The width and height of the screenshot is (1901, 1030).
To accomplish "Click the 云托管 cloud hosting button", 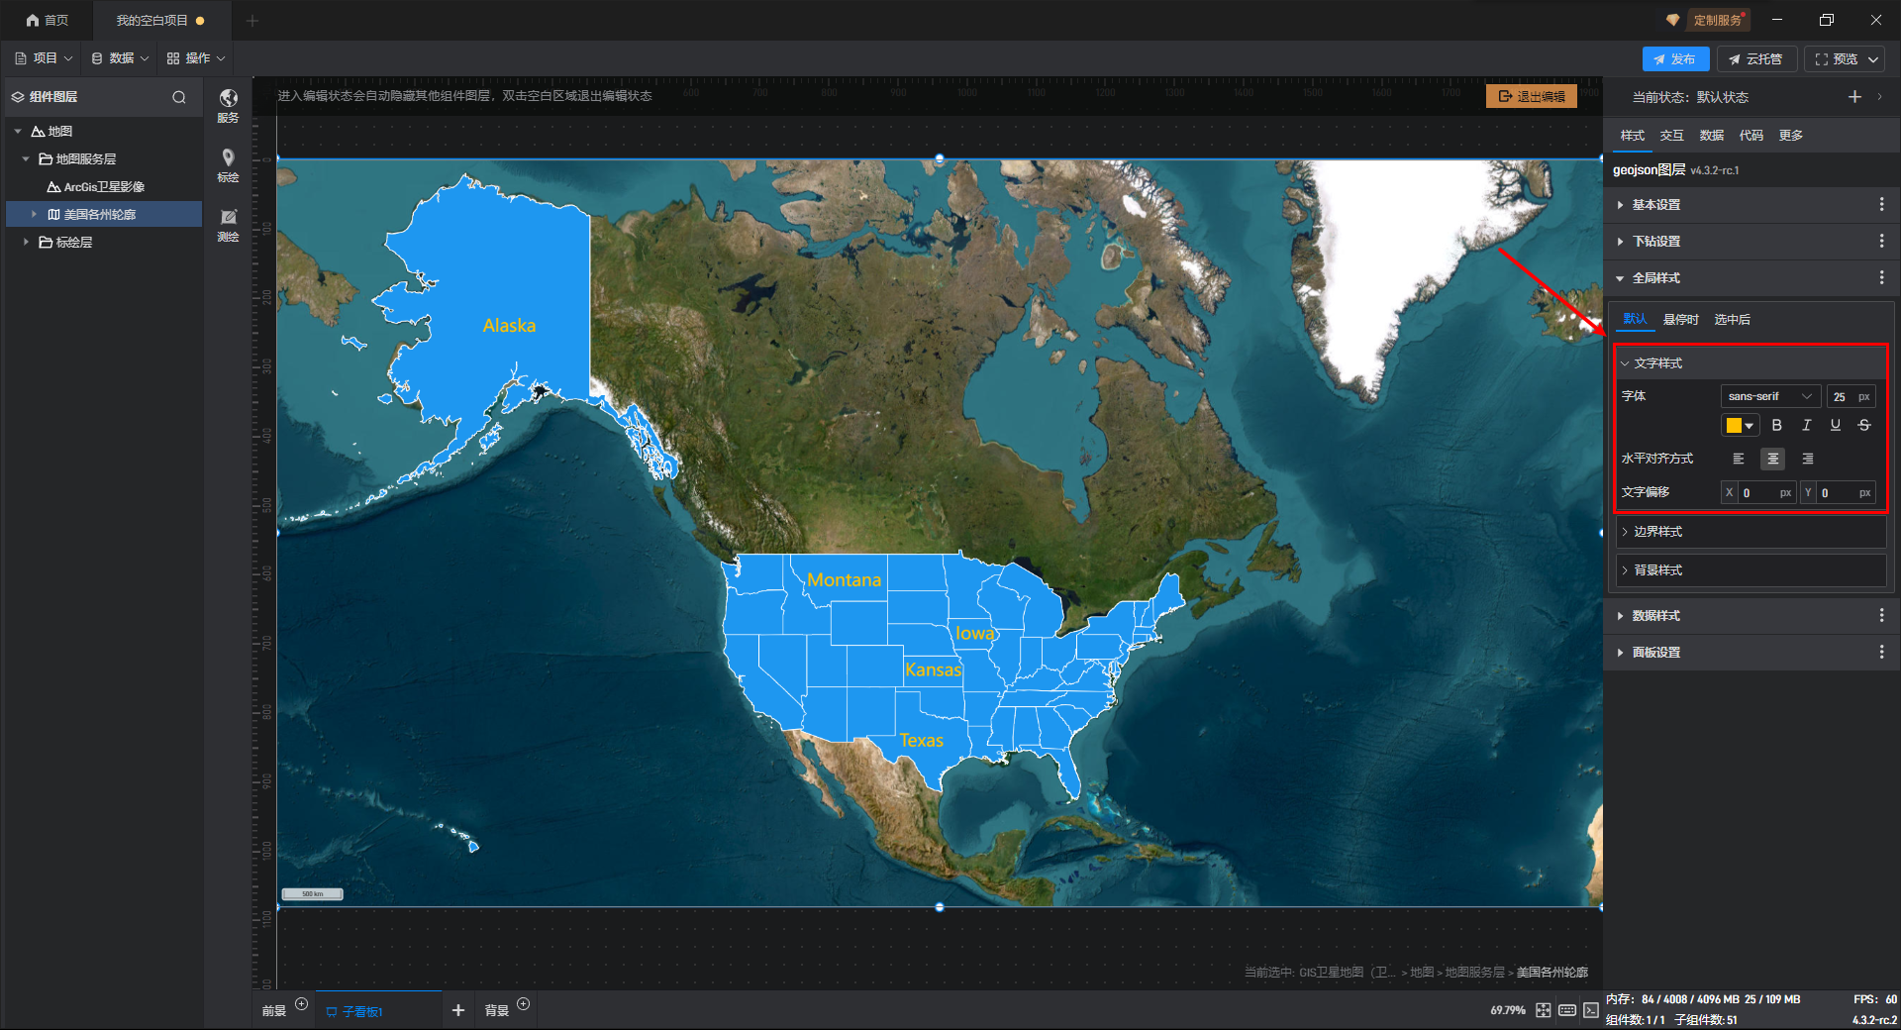I will (x=1756, y=59).
